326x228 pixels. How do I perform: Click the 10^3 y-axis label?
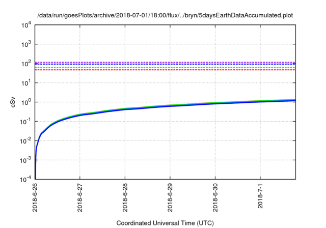pos(26,44)
